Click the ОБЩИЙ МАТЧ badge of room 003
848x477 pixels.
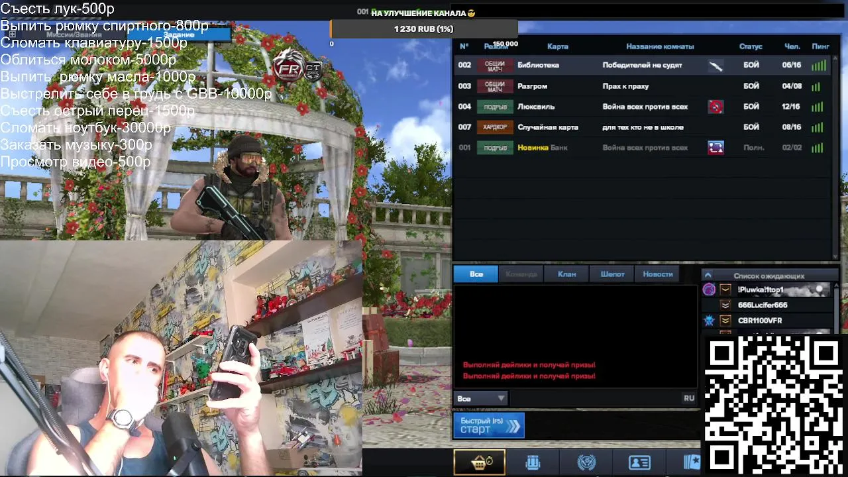pyautogui.click(x=495, y=86)
